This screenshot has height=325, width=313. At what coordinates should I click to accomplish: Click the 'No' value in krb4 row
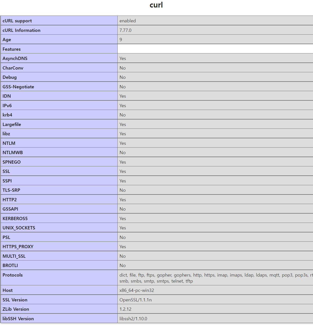click(123, 115)
